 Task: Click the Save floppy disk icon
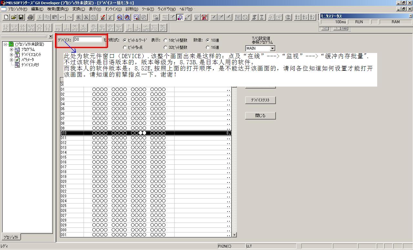tap(21, 17)
